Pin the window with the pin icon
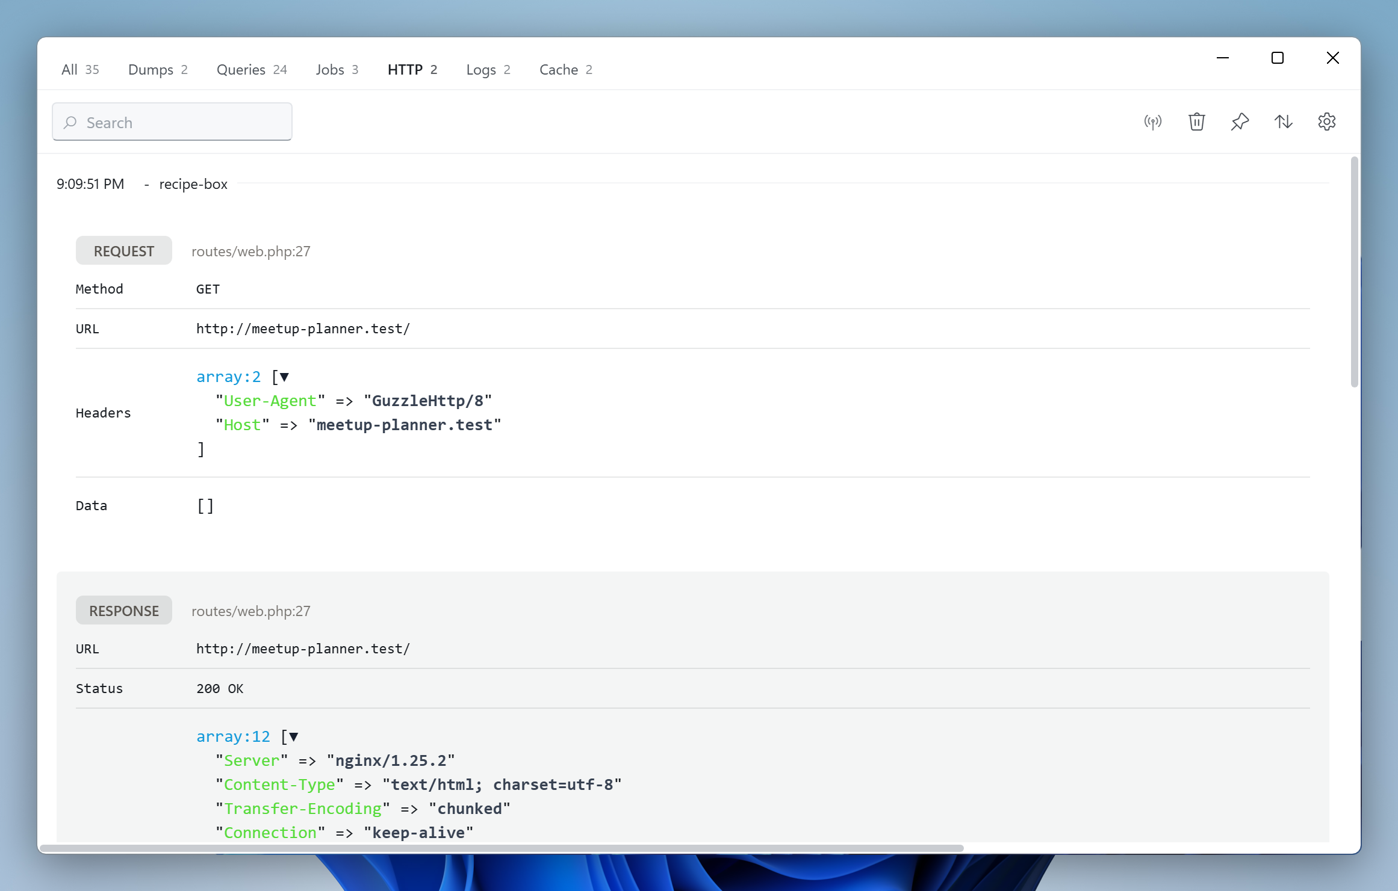1398x891 pixels. [x=1240, y=122]
